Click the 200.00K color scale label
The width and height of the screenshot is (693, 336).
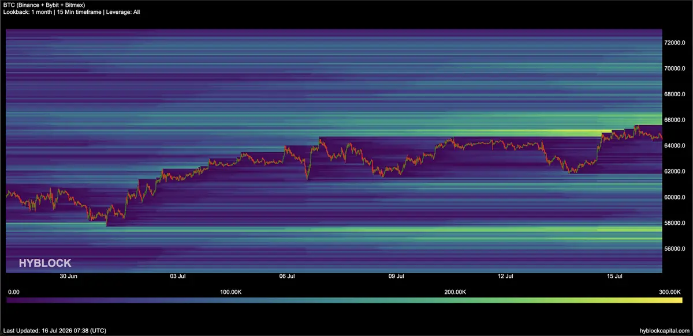[456, 292]
